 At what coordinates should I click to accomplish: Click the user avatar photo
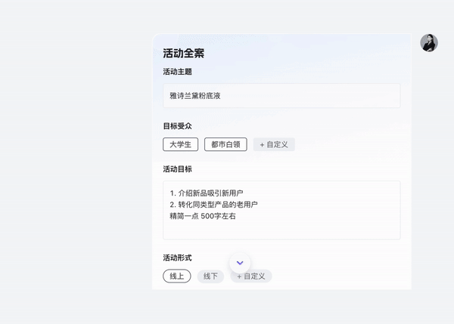[x=429, y=43]
